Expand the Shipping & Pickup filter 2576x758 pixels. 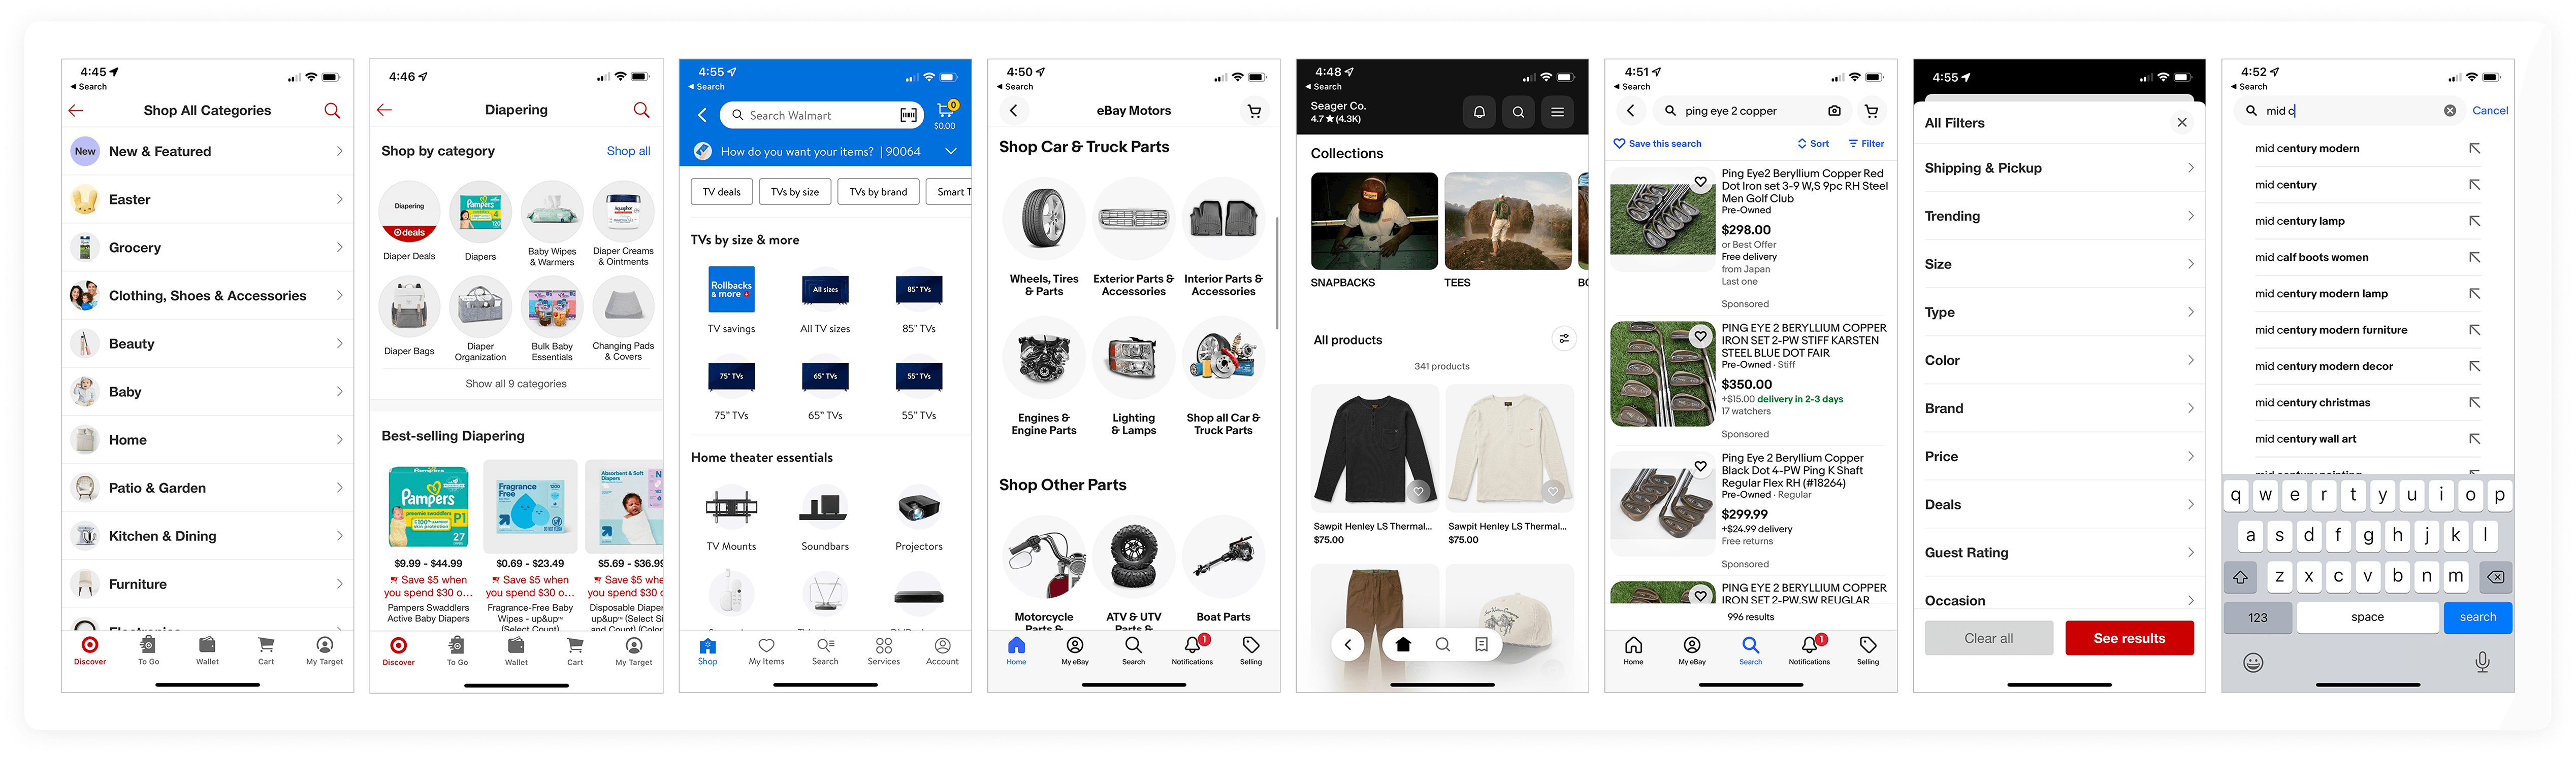[2059, 168]
